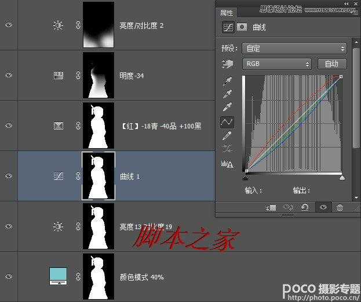Click mask link icon of 亮度13 对比度19 layer

pos(78,226)
